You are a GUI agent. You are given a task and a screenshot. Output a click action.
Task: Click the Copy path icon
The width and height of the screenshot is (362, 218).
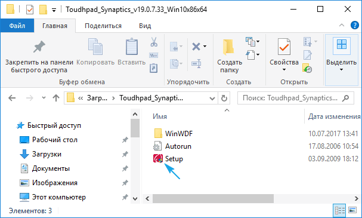tap(154, 56)
